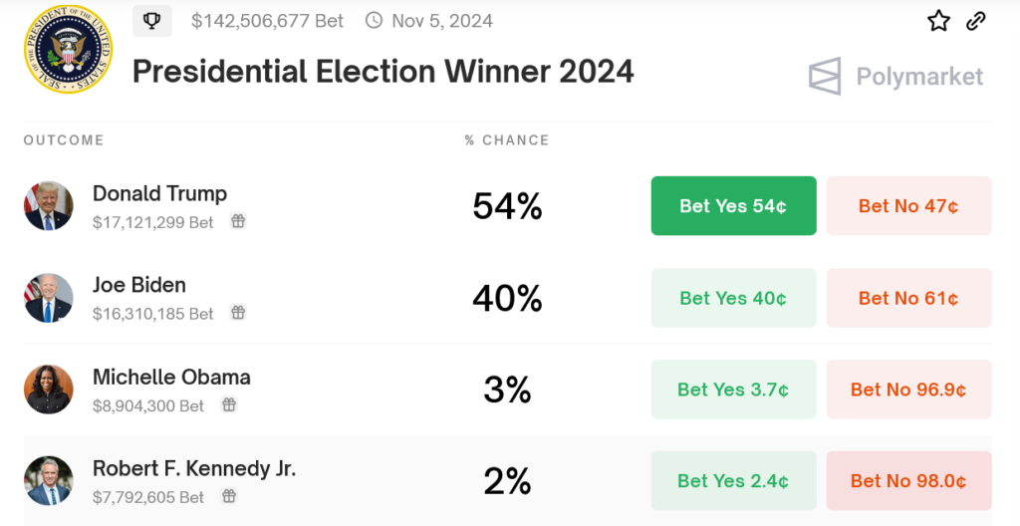
Task: Click the trophy icon badge
Action: 152,21
